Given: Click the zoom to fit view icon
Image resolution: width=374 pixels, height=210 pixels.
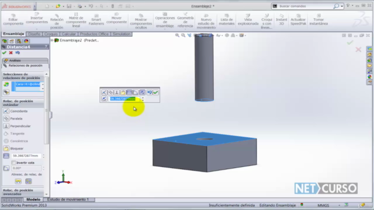Looking at the screenshot, I should (x=177, y=35).
